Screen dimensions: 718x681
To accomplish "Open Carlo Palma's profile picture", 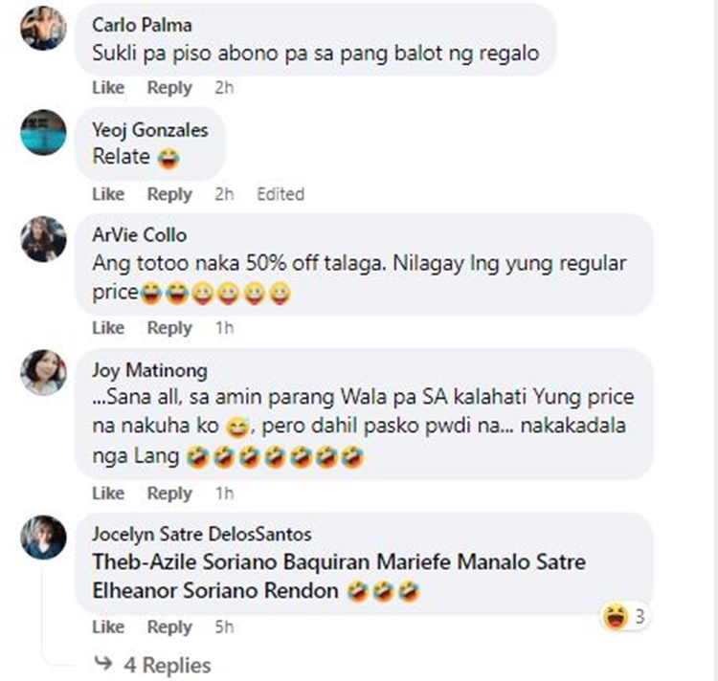I will coord(43,28).
